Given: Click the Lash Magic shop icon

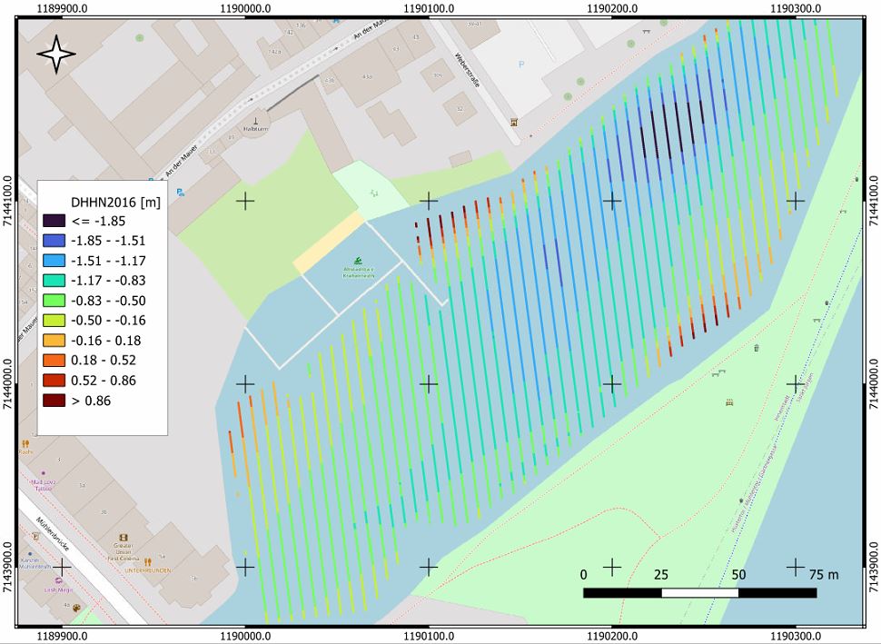Looking at the screenshot, I should tap(58, 580).
